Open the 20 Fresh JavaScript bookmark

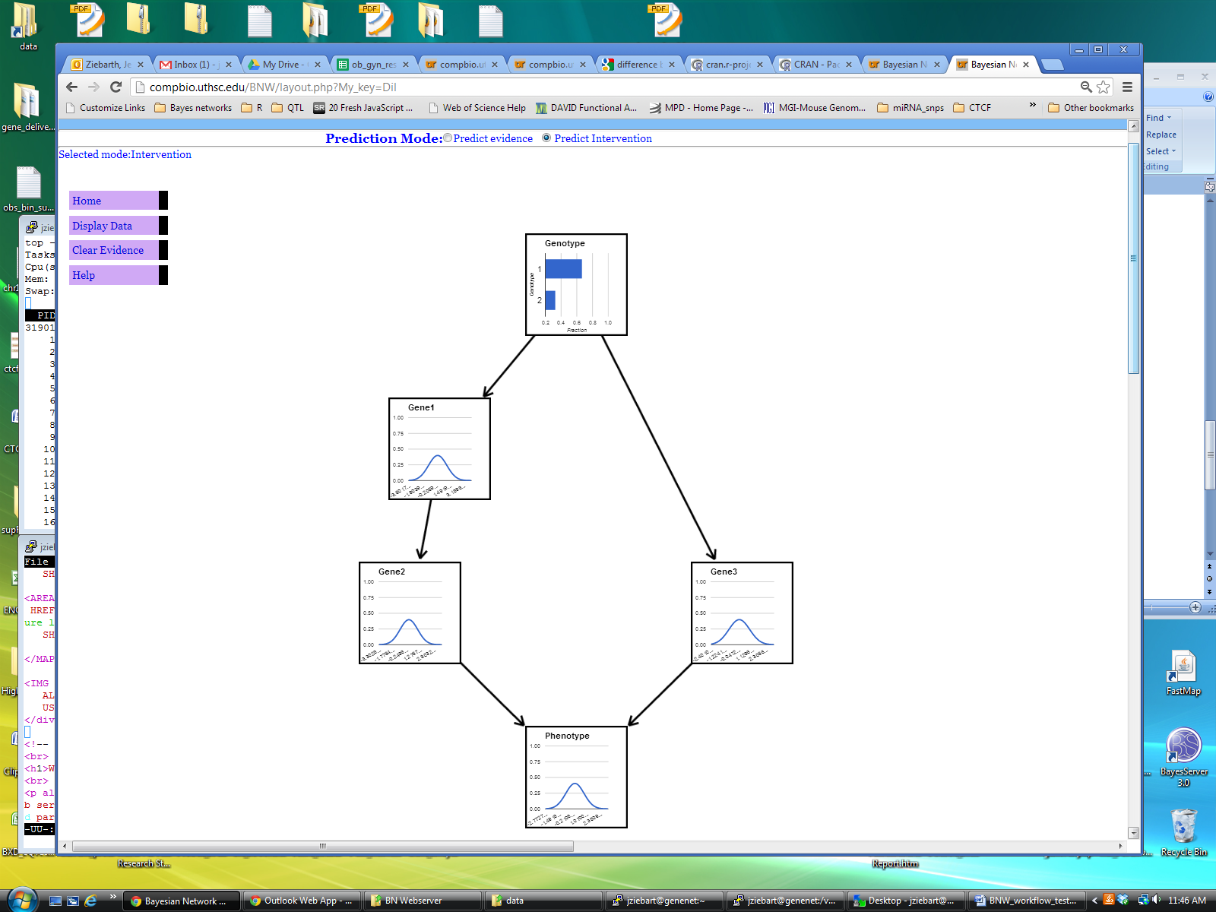363,108
